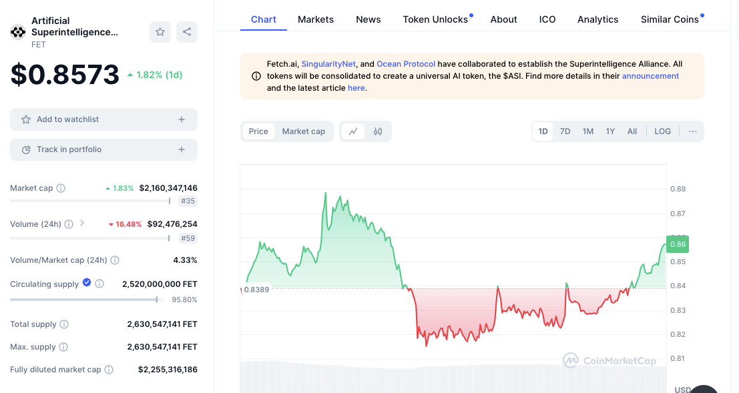
Task: Click the star favorite icon
Action: [160, 32]
